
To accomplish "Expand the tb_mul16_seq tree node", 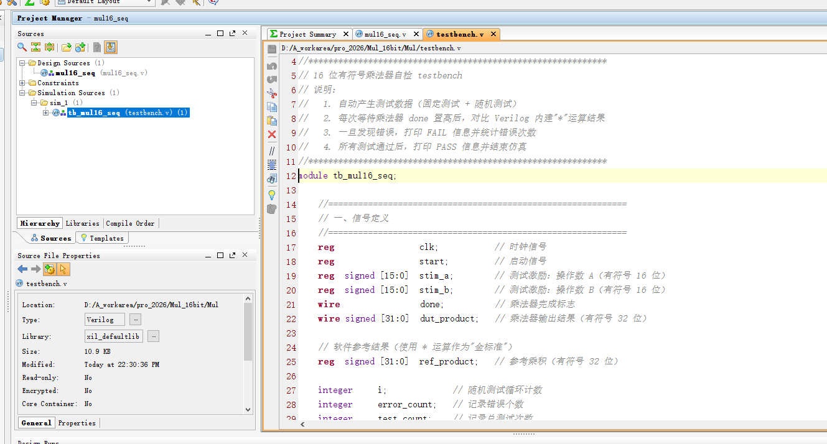I will pos(45,113).
